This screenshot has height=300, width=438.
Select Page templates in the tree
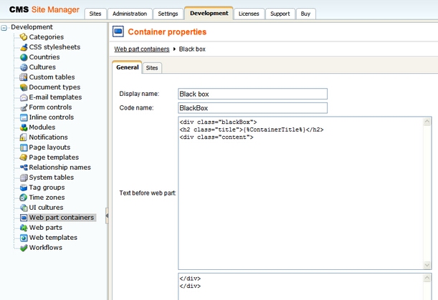pos(54,158)
